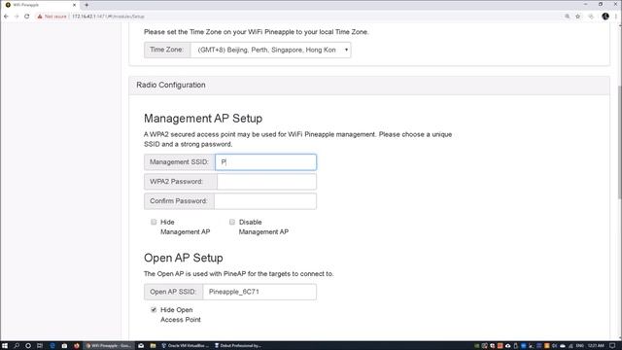622x350 pixels.
Task: Tick Disable Management AP checkbox
Action: (232, 222)
